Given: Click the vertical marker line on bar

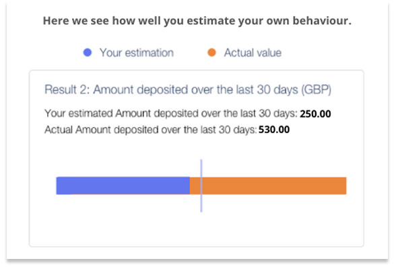Looking at the screenshot, I should pyautogui.click(x=201, y=186).
